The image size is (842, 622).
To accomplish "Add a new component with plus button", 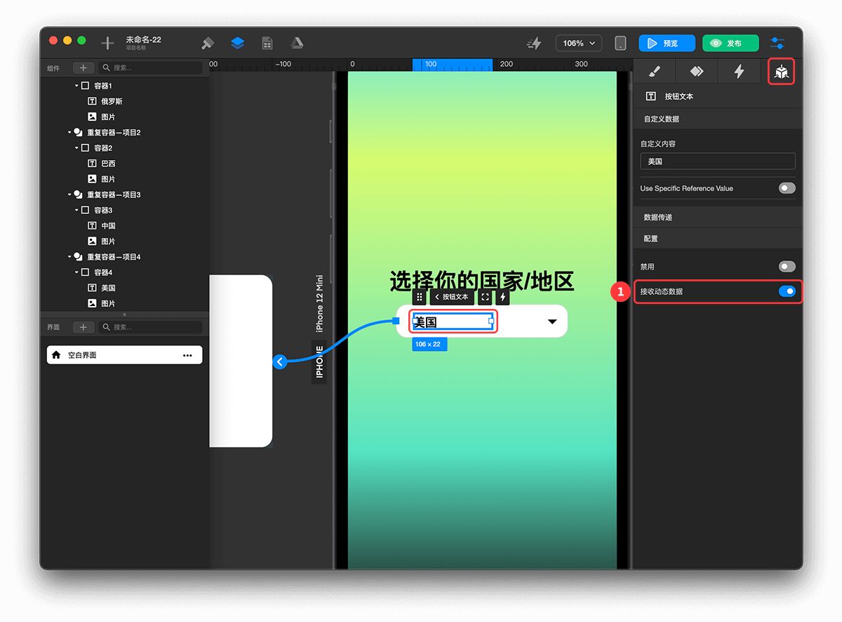I will point(83,68).
